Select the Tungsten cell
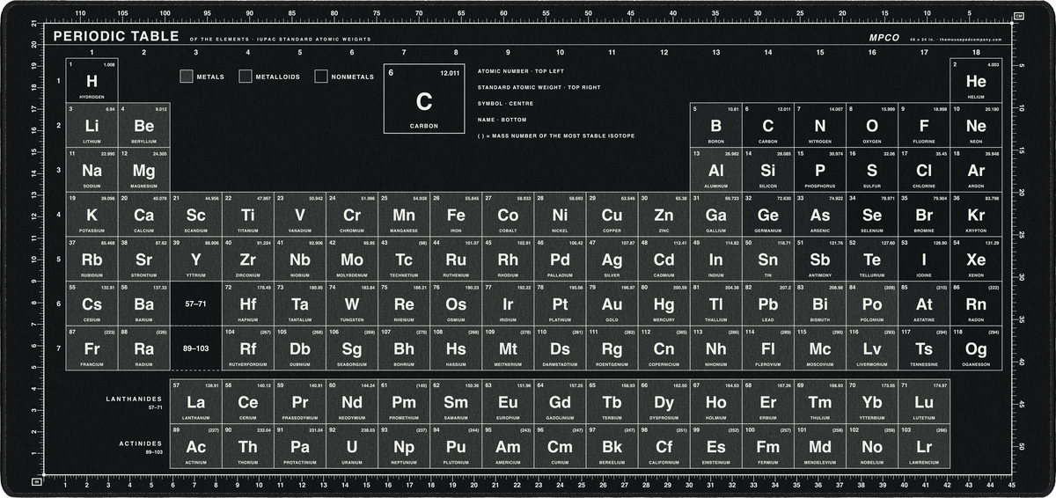The height and width of the screenshot is (498, 1056). tap(352, 304)
